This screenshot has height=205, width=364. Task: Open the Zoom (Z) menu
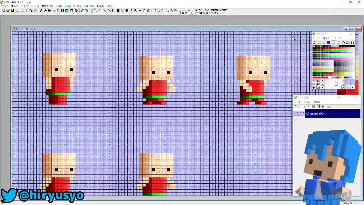(x=77, y=6)
